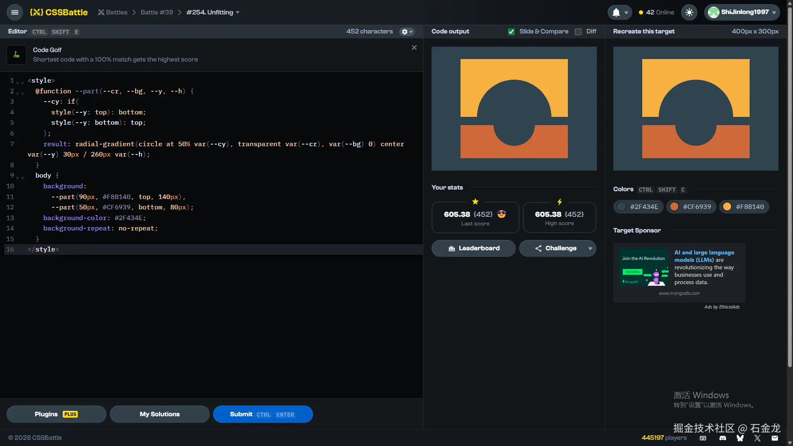
Task: Open the Discord icon in footer
Action: (723, 438)
